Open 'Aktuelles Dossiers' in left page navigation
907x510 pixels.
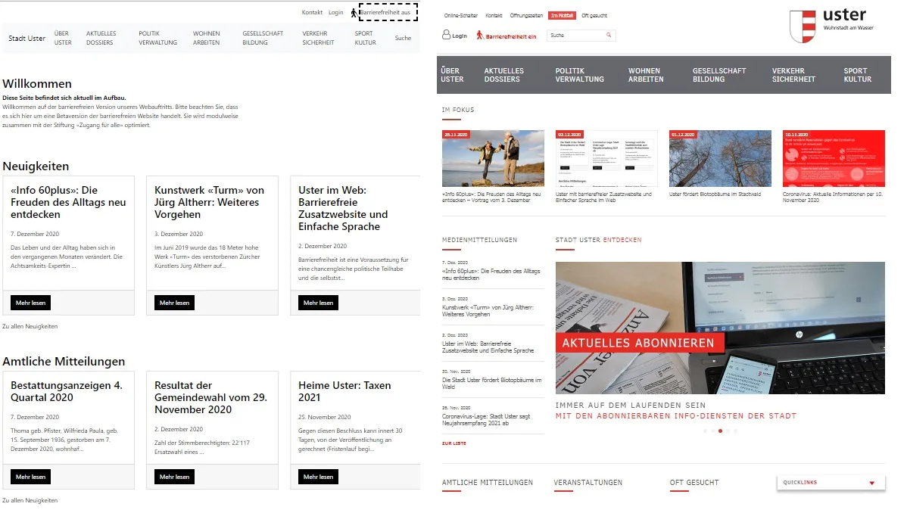tap(101, 38)
